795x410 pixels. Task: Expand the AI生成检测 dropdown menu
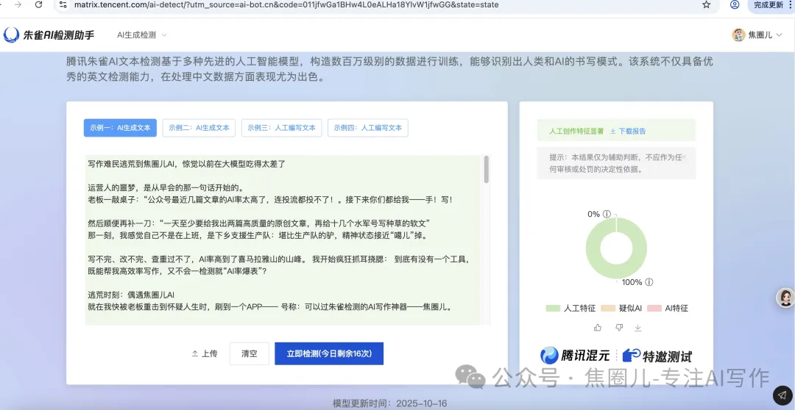(x=142, y=35)
